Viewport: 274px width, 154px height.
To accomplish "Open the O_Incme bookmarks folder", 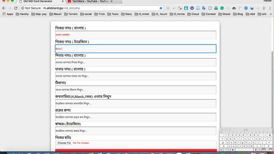I will pyautogui.click(x=177, y=14).
